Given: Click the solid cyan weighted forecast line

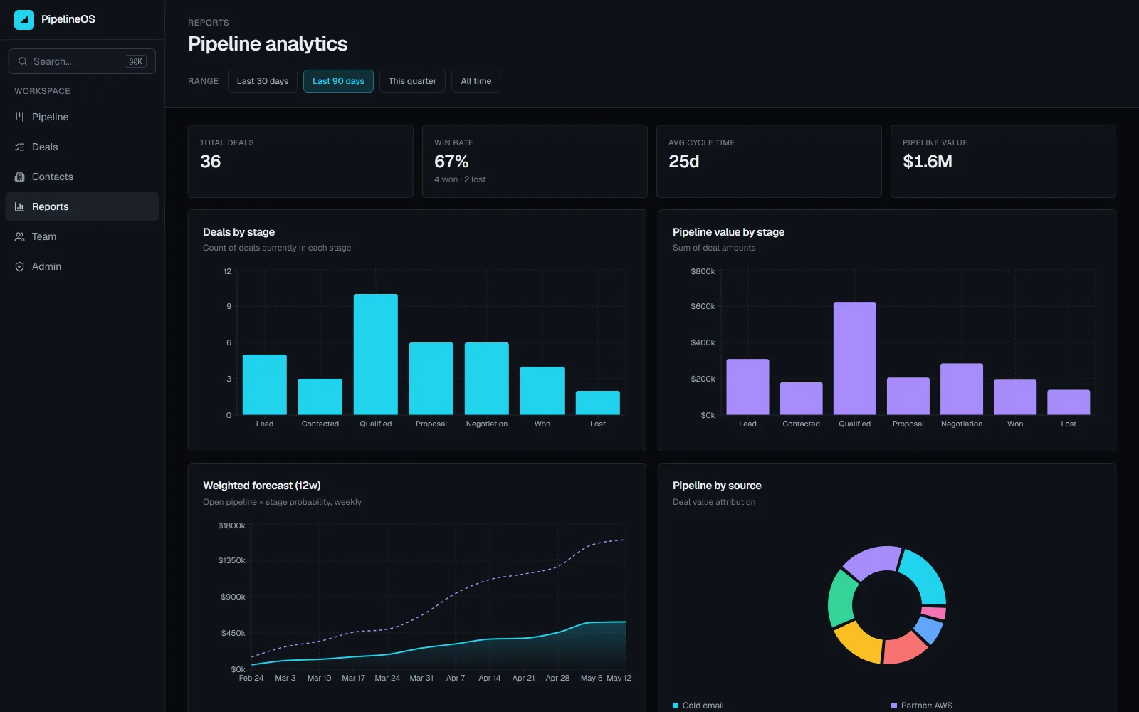Looking at the screenshot, I should pyautogui.click(x=456, y=644).
